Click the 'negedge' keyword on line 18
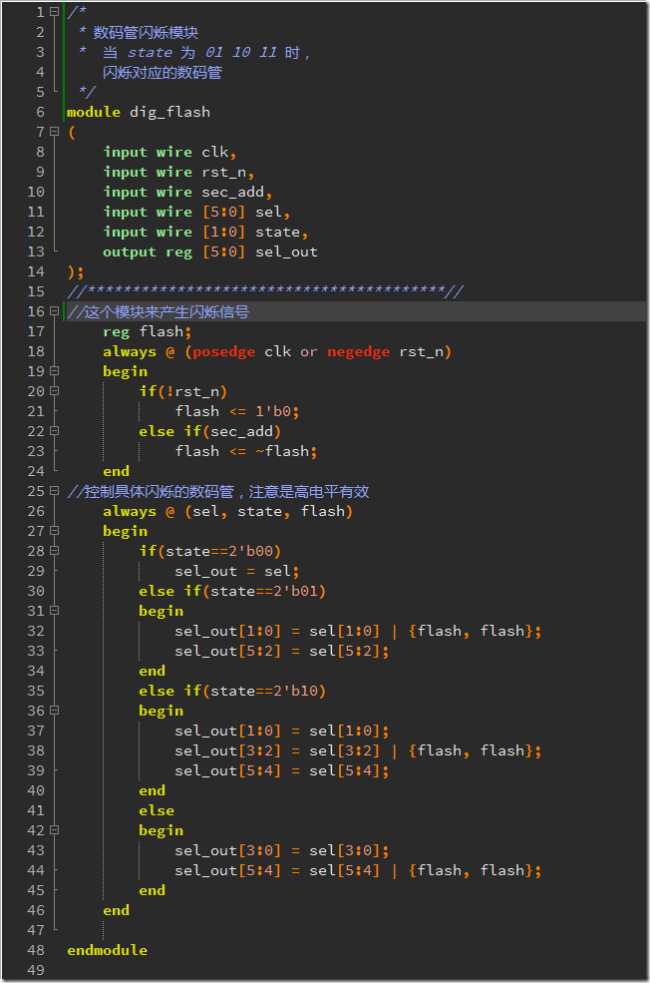The image size is (650, 983). pyautogui.click(x=358, y=352)
